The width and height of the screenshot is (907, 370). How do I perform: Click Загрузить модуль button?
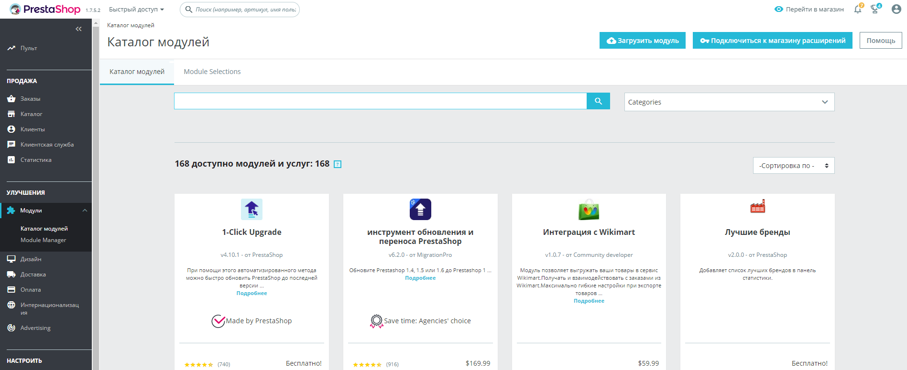643,41
